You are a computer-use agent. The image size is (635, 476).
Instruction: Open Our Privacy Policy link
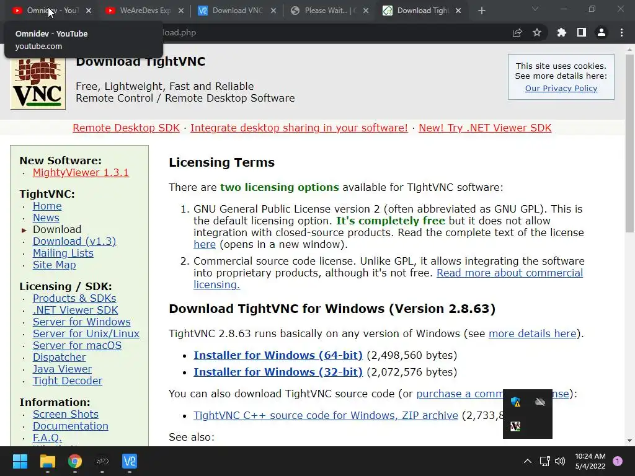click(561, 88)
